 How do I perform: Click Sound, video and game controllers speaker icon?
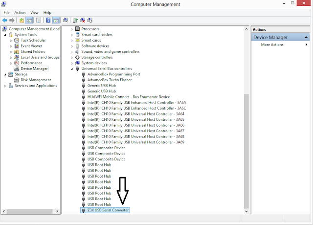[77, 51]
